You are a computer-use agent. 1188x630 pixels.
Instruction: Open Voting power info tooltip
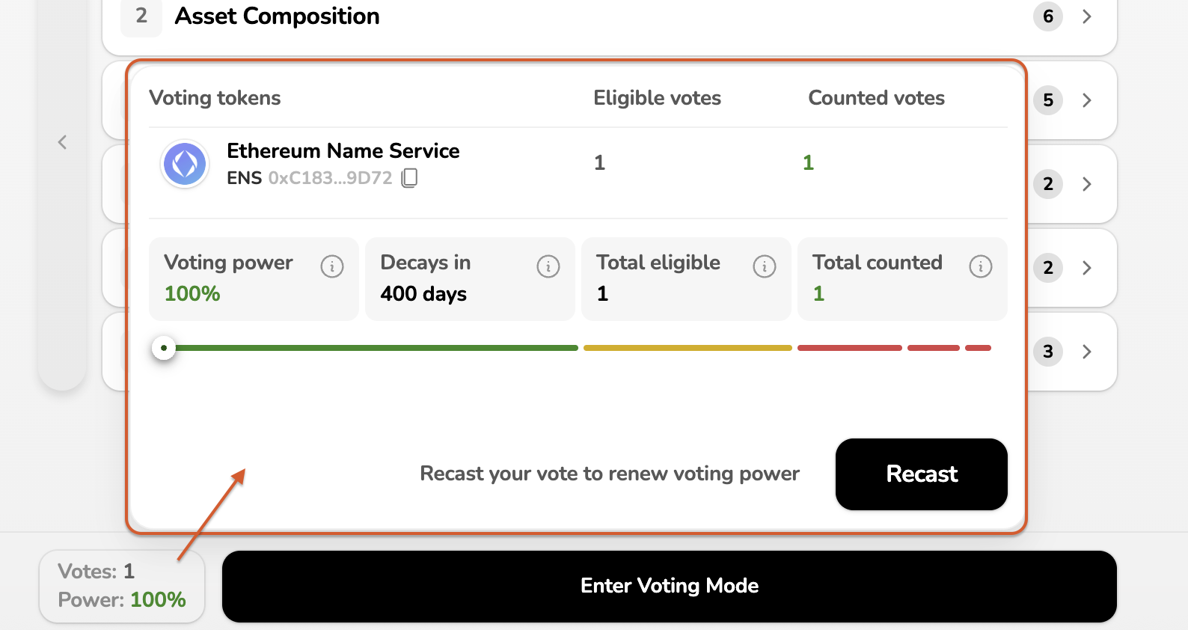(x=332, y=266)
